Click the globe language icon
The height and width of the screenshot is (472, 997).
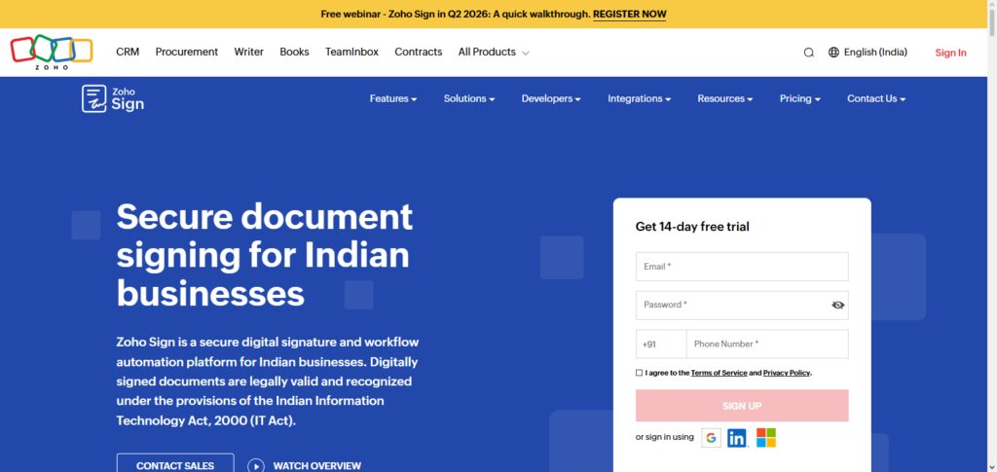click(833, 53)
